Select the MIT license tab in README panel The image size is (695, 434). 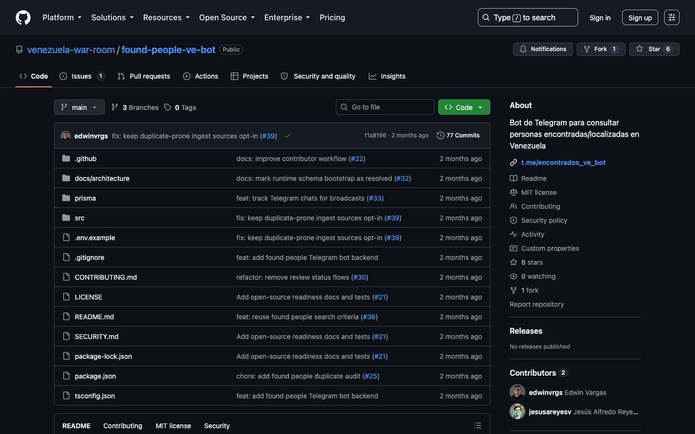pos(173,426)
